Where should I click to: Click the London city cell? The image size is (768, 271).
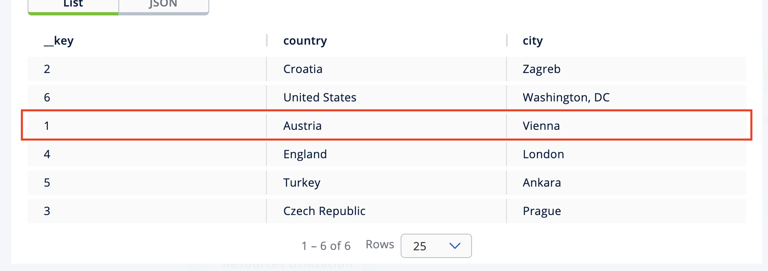[543, 154]
